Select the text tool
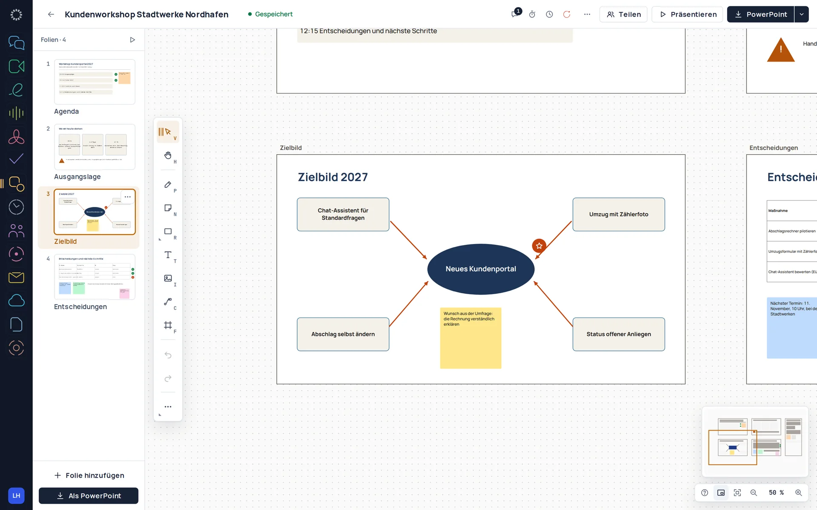 tap(168, 255)
